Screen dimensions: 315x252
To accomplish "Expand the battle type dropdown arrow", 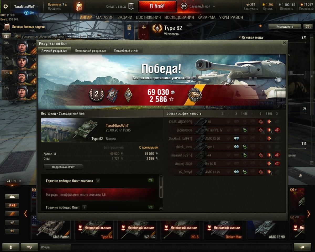I will (x=214, y=7).
